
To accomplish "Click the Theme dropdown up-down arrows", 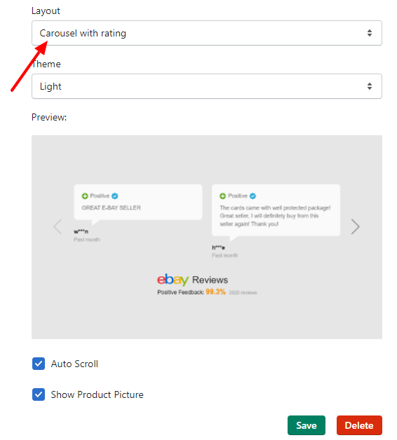I will click(x=370, y=86).
